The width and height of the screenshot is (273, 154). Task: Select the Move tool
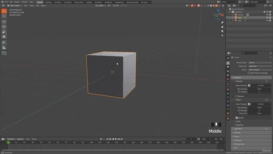coord(4,22)
